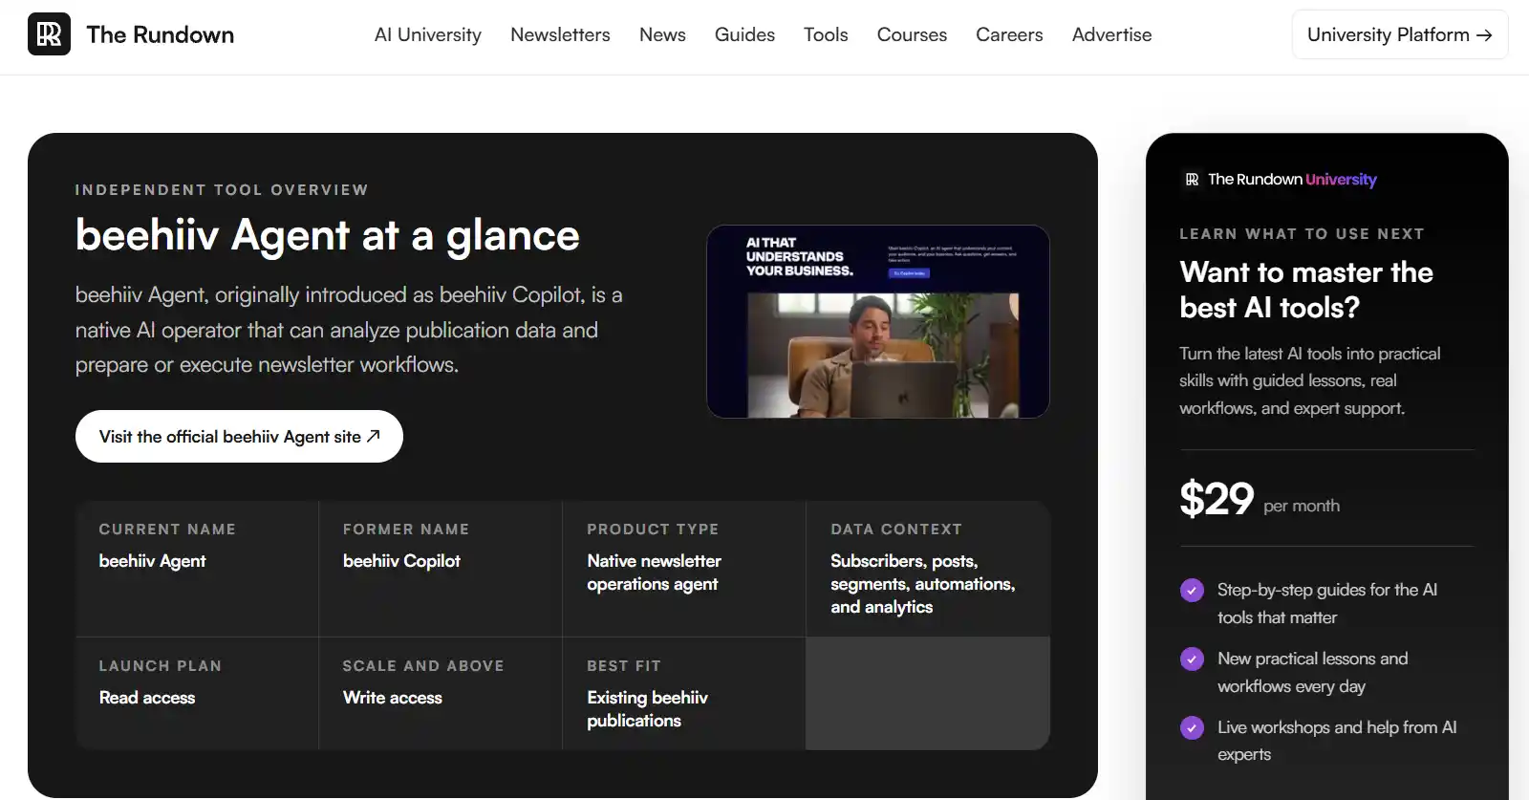The image size is (1529, 800).
Task: Click the 'CURRENT NAME' label
Action: 167,529
